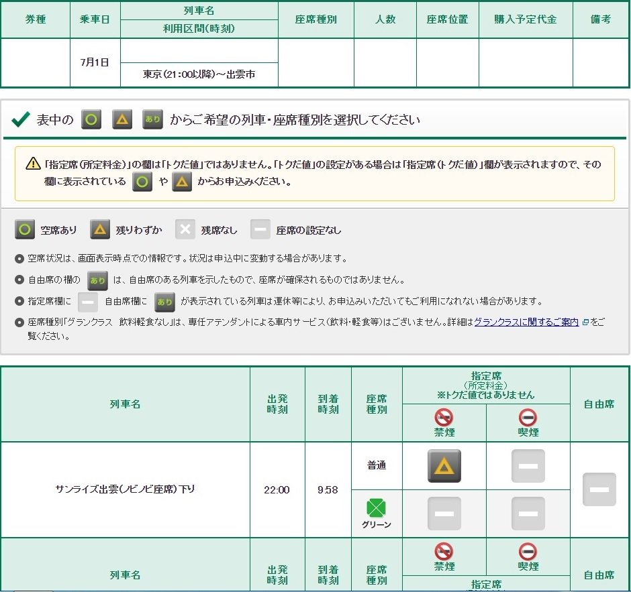Click the dash icon after 指定席欄に

pos(88,302)
